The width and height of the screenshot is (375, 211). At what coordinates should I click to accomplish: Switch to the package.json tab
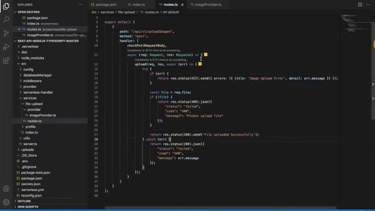tap(104, 5)
